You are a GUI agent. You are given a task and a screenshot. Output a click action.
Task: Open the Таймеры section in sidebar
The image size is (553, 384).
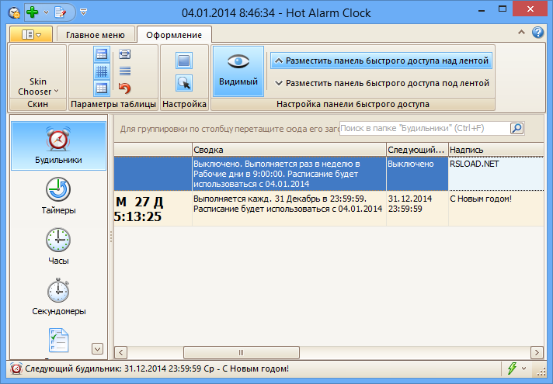pyautogui.click(x=58, y=195)
